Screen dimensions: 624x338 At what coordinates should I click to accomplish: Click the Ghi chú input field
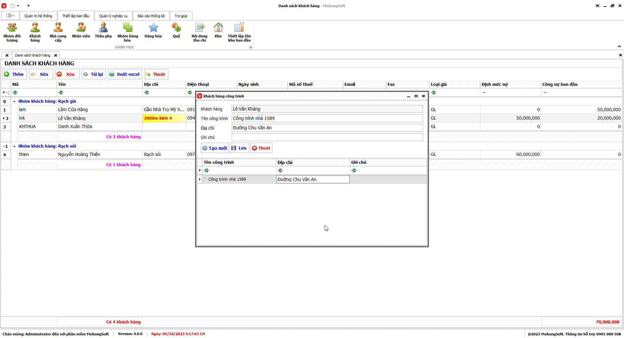[327, 137]
